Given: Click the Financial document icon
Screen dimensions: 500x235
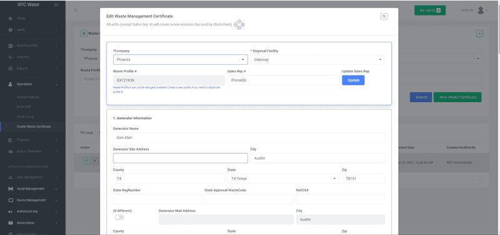Looking at the screenshot, I should pos(10,140).
